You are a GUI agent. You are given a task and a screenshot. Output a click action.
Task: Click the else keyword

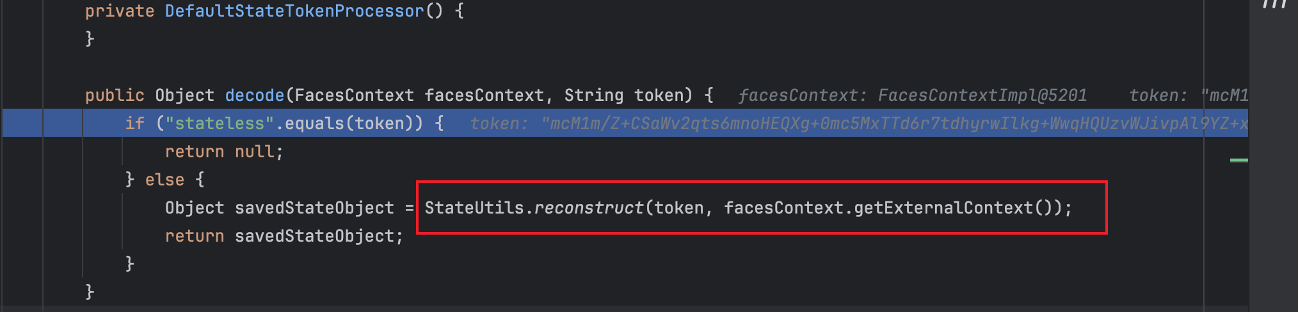(x=164, y=180)
